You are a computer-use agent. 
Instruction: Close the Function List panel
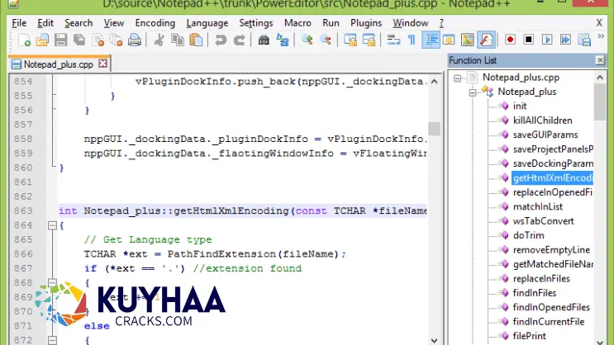(600, 60)
